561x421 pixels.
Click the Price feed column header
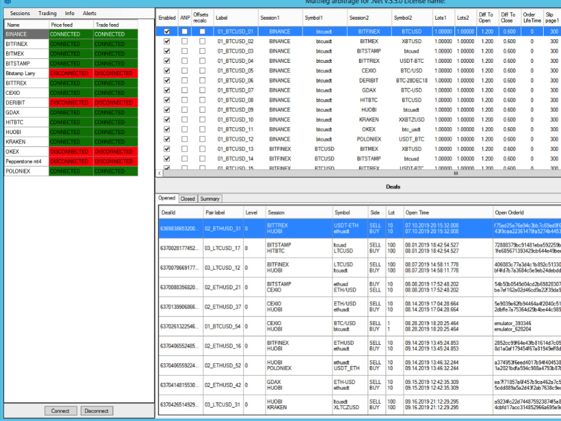tap(71, 25)
